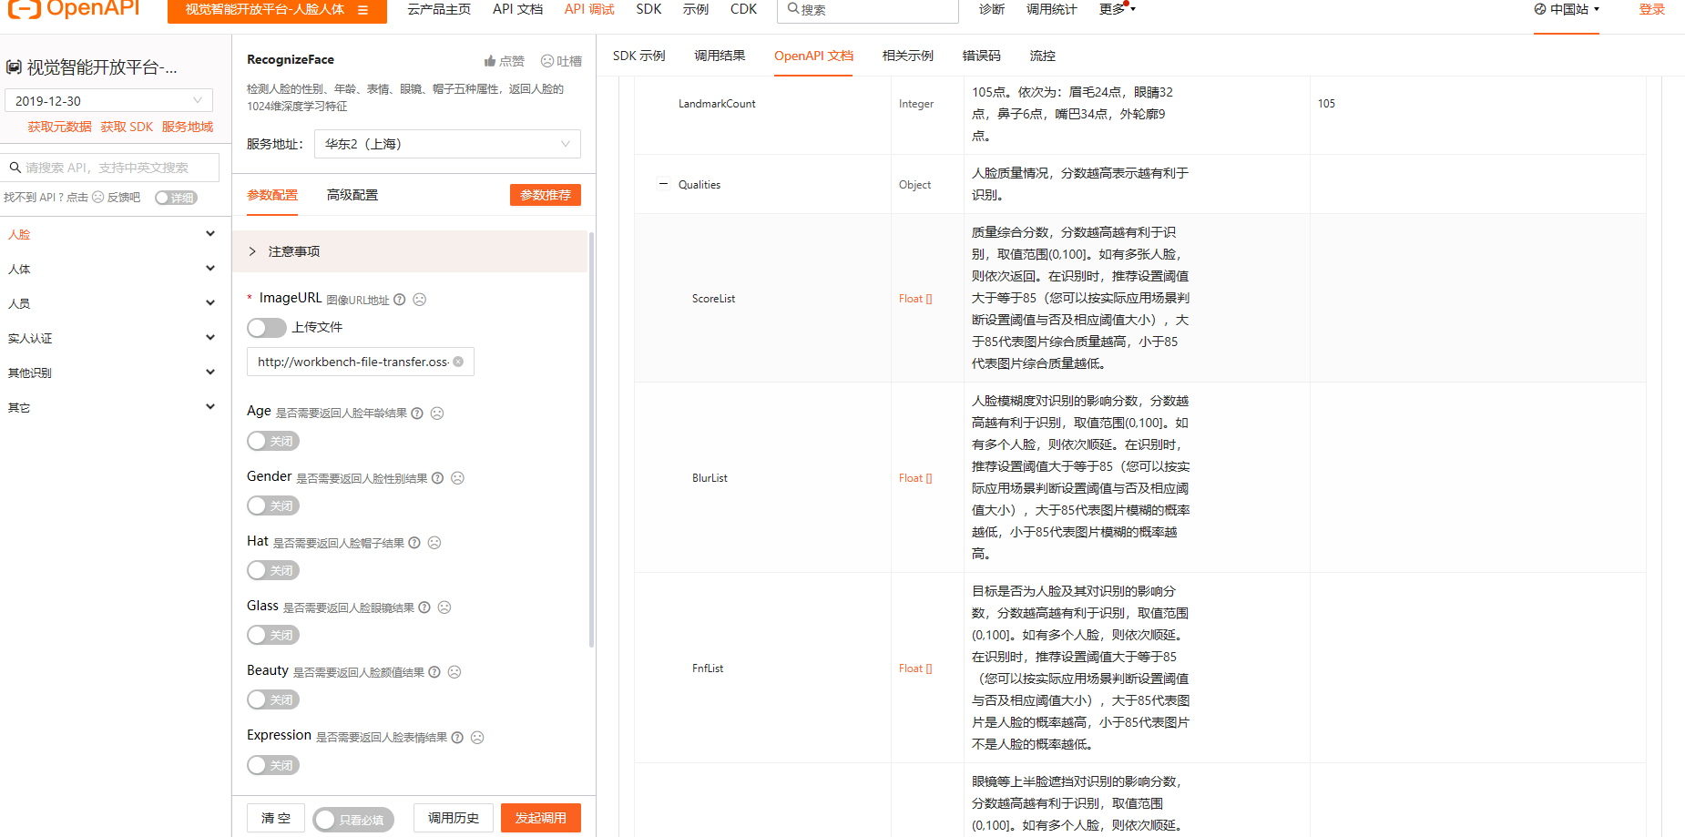Expand the 注意事项 notes section

tap(410, 251)
